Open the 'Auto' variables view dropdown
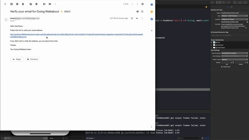249x140 pixels. point(52,138)
